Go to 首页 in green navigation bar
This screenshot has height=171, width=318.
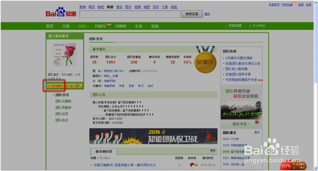(50, 26)
